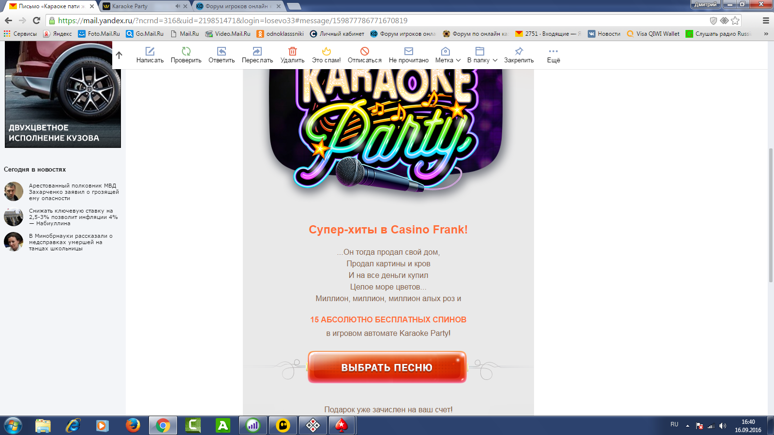This screenshot has width=774, height=435.
Task: Pin the message with Закрепить icon
Action: [519, 51]
